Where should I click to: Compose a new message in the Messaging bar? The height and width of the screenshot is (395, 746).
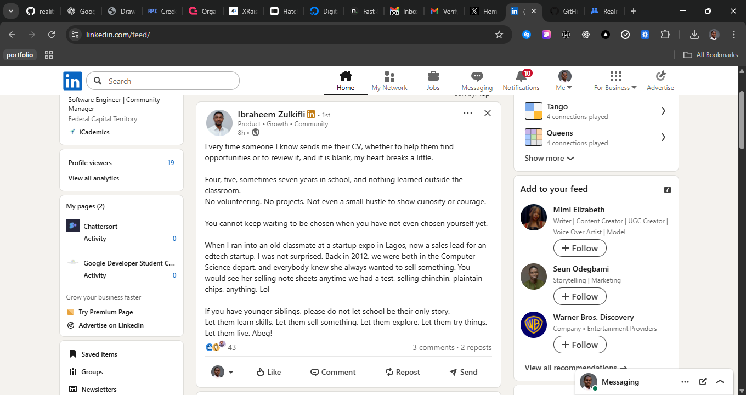coord(703,382)
